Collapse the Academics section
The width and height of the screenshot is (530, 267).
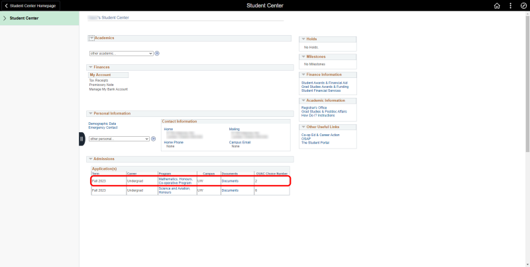[91, 38]
